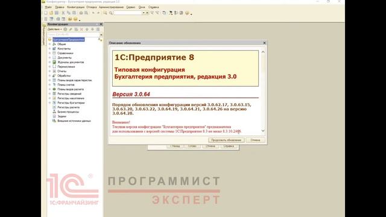The width and height of the screenshot is (386, 217).
Task: Move item up in Configuration panel toolbar
Action: pos(87,30)
